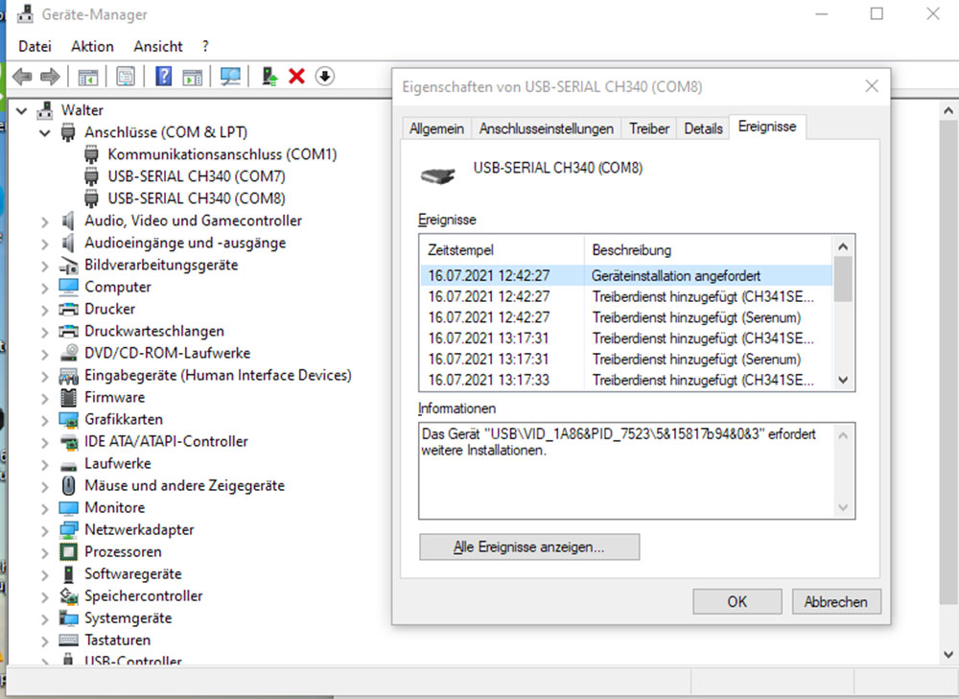
Task: Expand Audio, Video und Gamecontroller
Action: tap(45, 221)
